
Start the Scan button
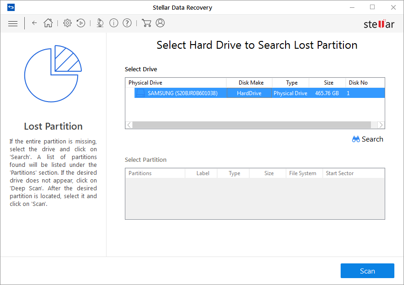coord(367,271)
